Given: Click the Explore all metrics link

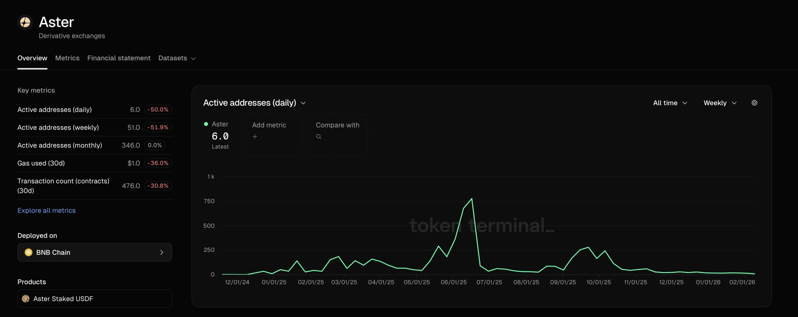Looking at the screenshot, I should point(46,210).
